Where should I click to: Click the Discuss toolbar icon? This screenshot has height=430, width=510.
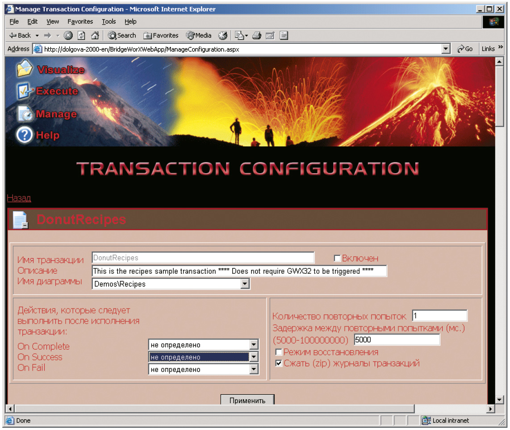pos(284,35)
